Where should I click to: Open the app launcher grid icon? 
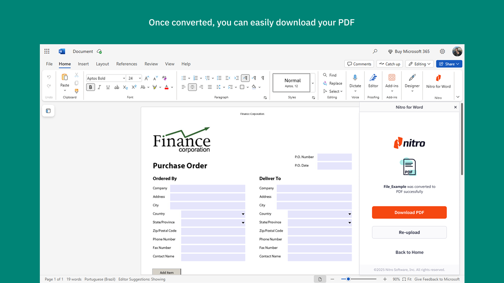point(47,51)
